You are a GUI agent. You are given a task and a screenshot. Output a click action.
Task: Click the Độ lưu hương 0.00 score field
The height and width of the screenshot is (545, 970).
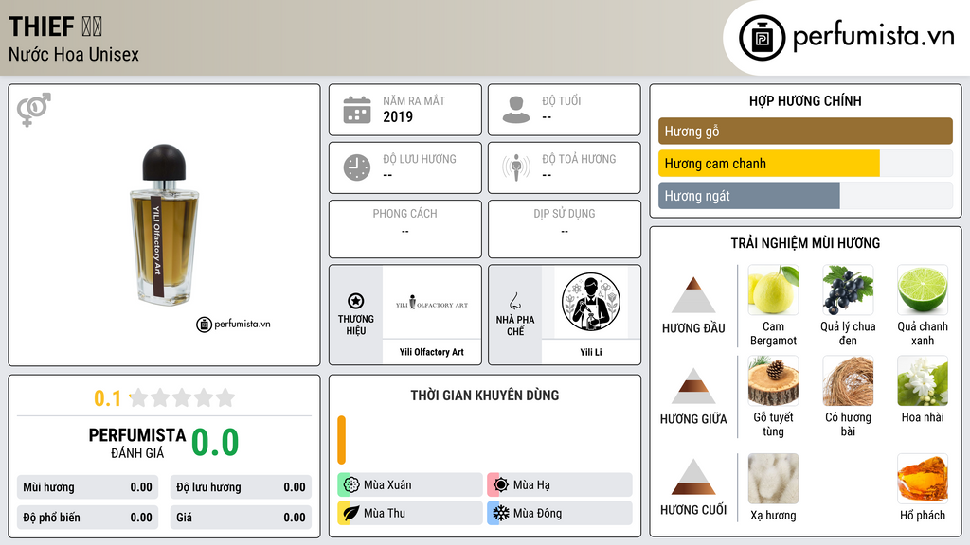[241, 487]
